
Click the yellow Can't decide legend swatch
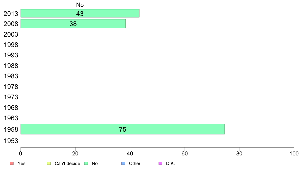point(49,163)
